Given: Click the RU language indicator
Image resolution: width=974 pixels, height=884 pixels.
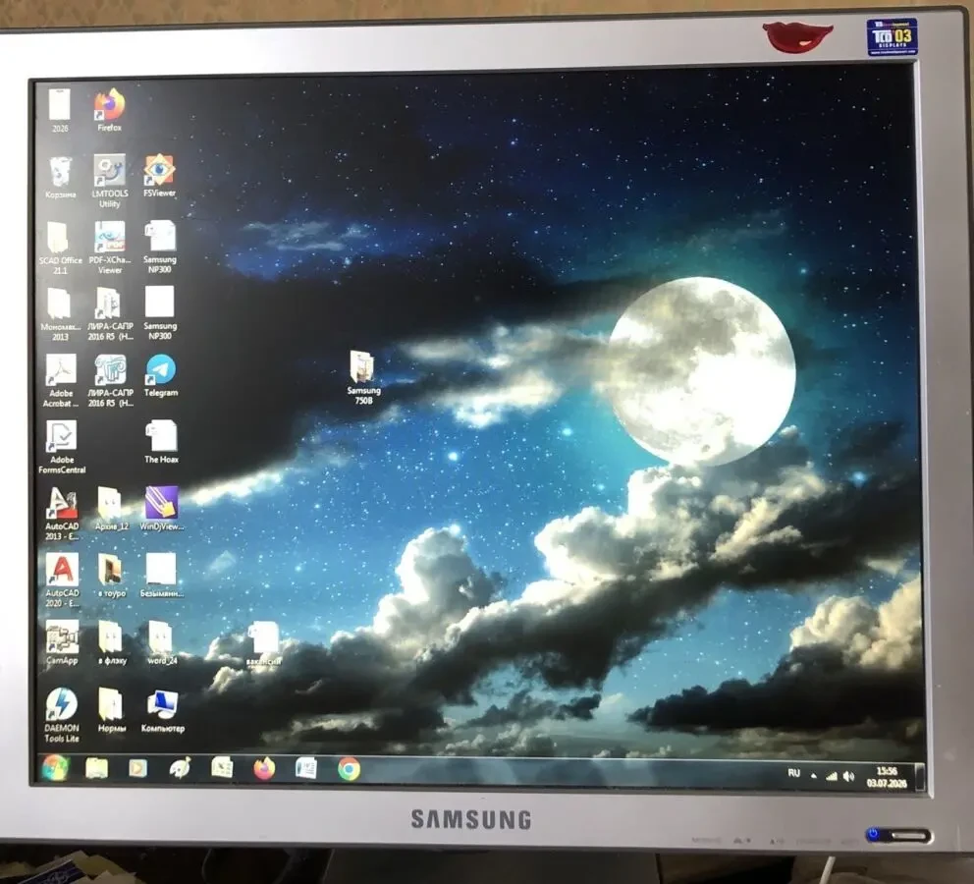Looking at the screenshot, I should (x=793, y=773).
